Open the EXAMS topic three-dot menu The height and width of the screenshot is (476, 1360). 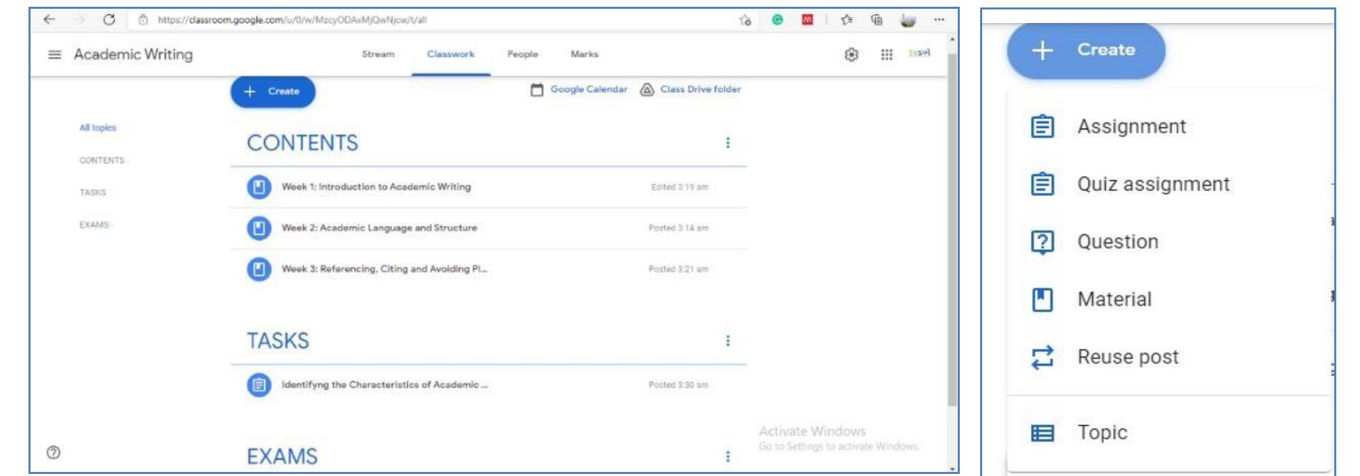pos(728,456)
